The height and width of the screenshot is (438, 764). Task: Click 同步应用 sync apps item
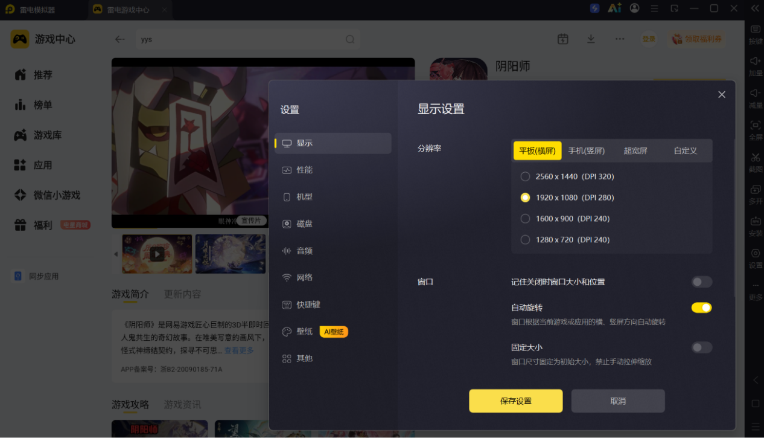tap(36, 276)
